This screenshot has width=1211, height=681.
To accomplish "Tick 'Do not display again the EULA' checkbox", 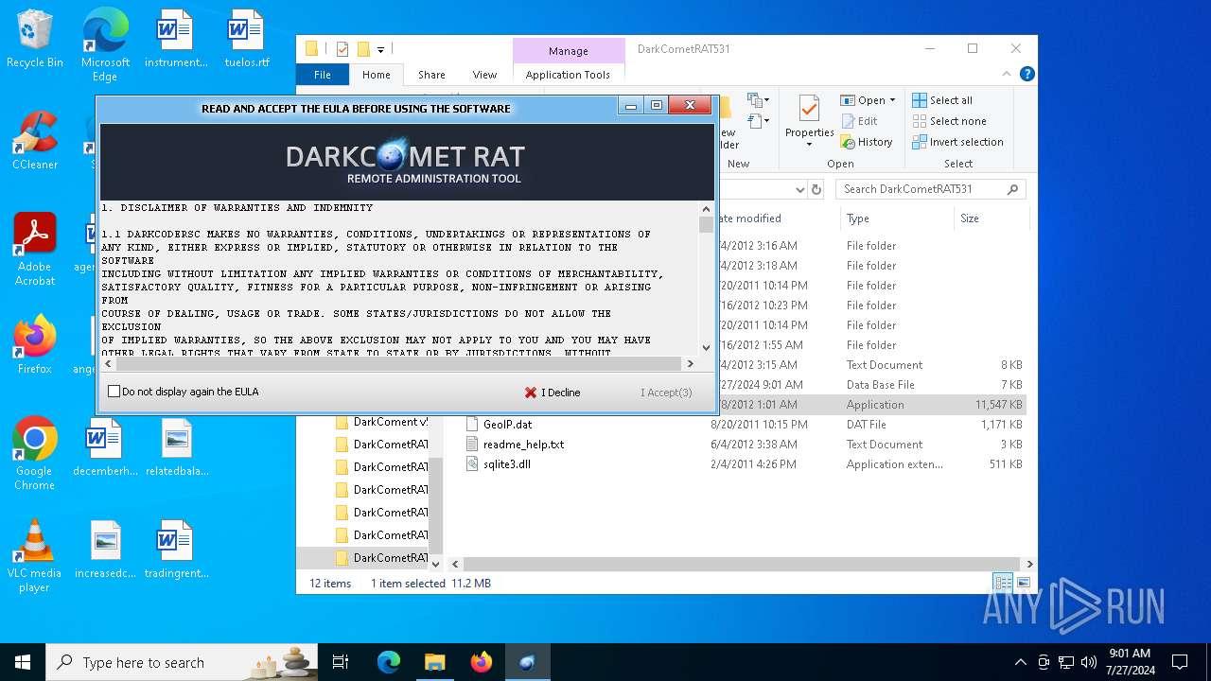I will pos(114,392).
